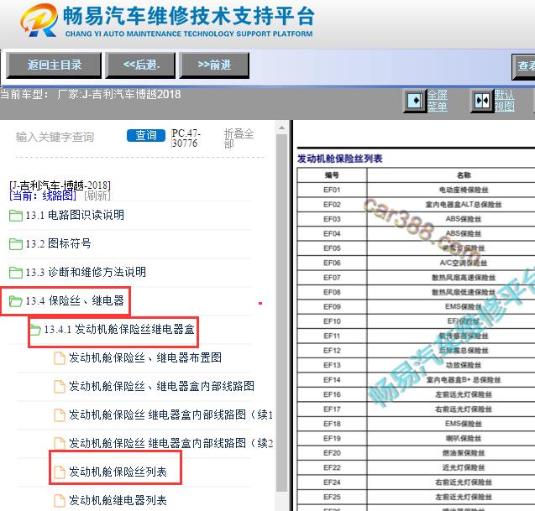Screen dimensions: 535x511
Task: Click the folder icon for 13.1 电路图识读说明
Action: coord(16,216)
